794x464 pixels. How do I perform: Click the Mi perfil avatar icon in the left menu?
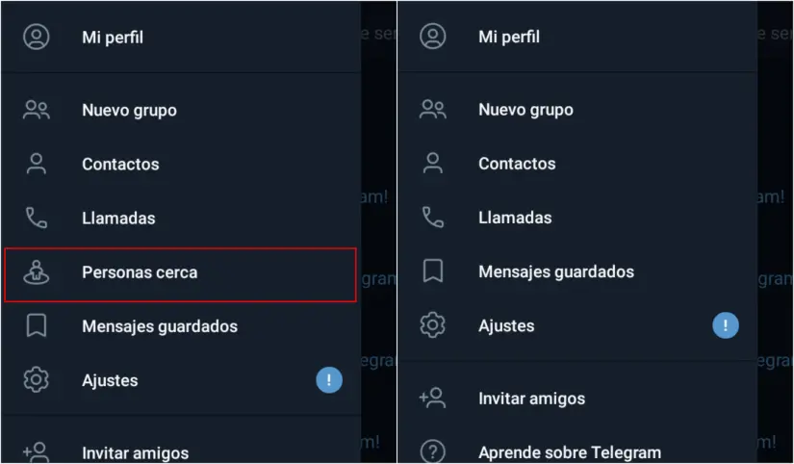pyautogui.click(x=37, y=38)
